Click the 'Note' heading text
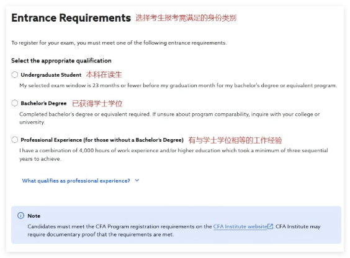 (34, 216)
